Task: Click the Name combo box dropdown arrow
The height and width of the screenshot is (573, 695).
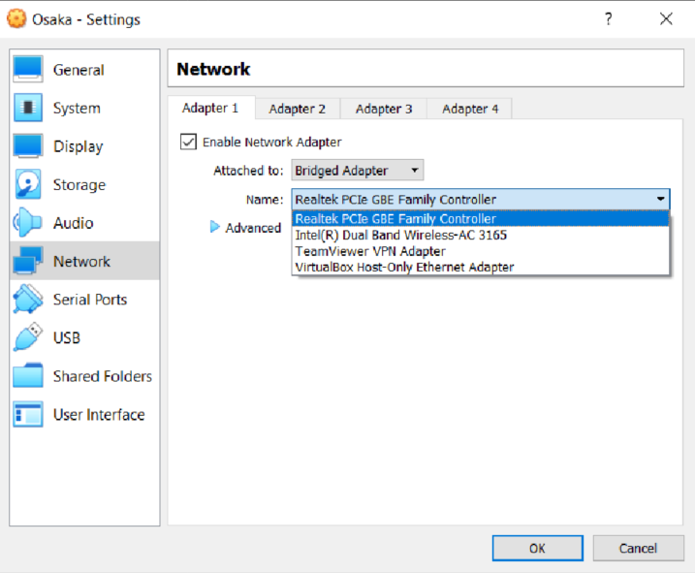Action: (660, 199)
